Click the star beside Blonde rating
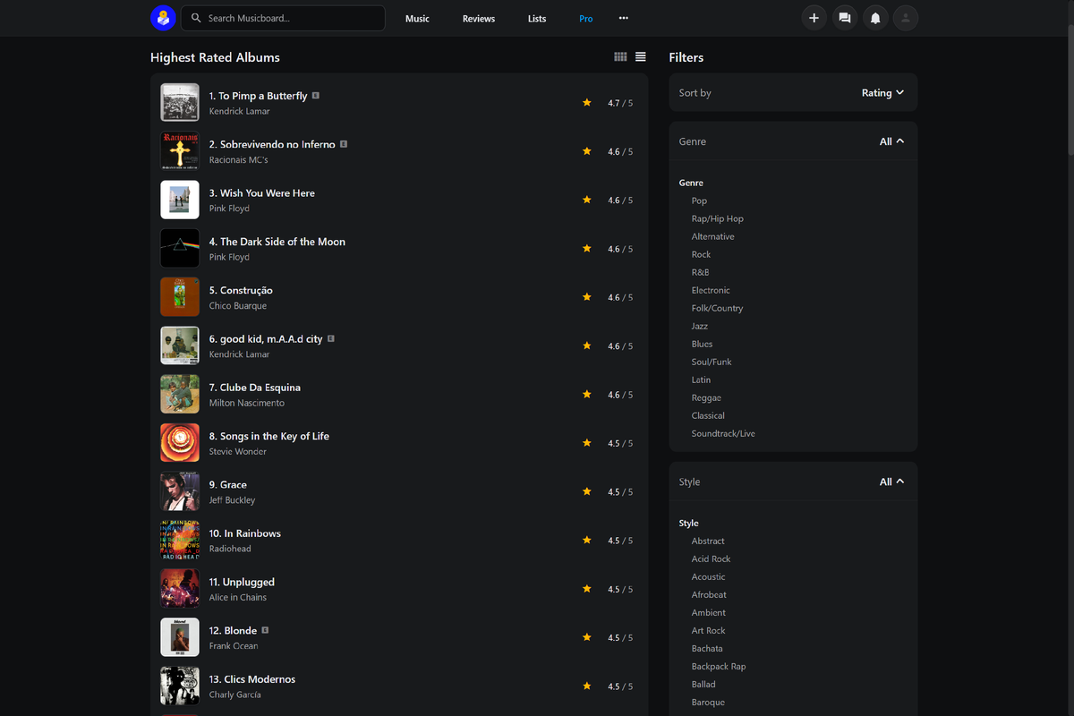 587,637
